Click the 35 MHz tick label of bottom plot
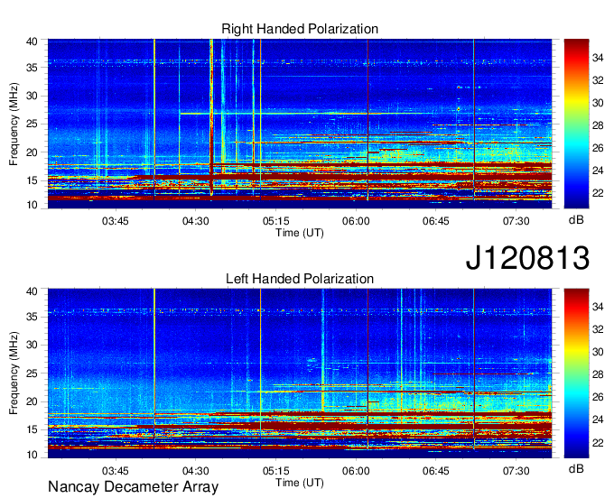 [x=32, y=317]
